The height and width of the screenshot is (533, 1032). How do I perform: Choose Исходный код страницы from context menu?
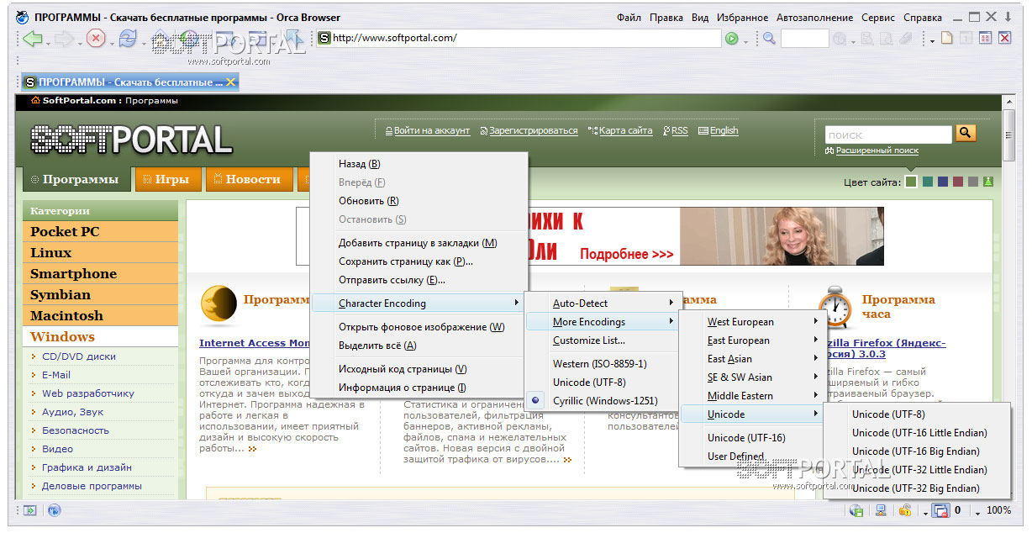point(418,369)
